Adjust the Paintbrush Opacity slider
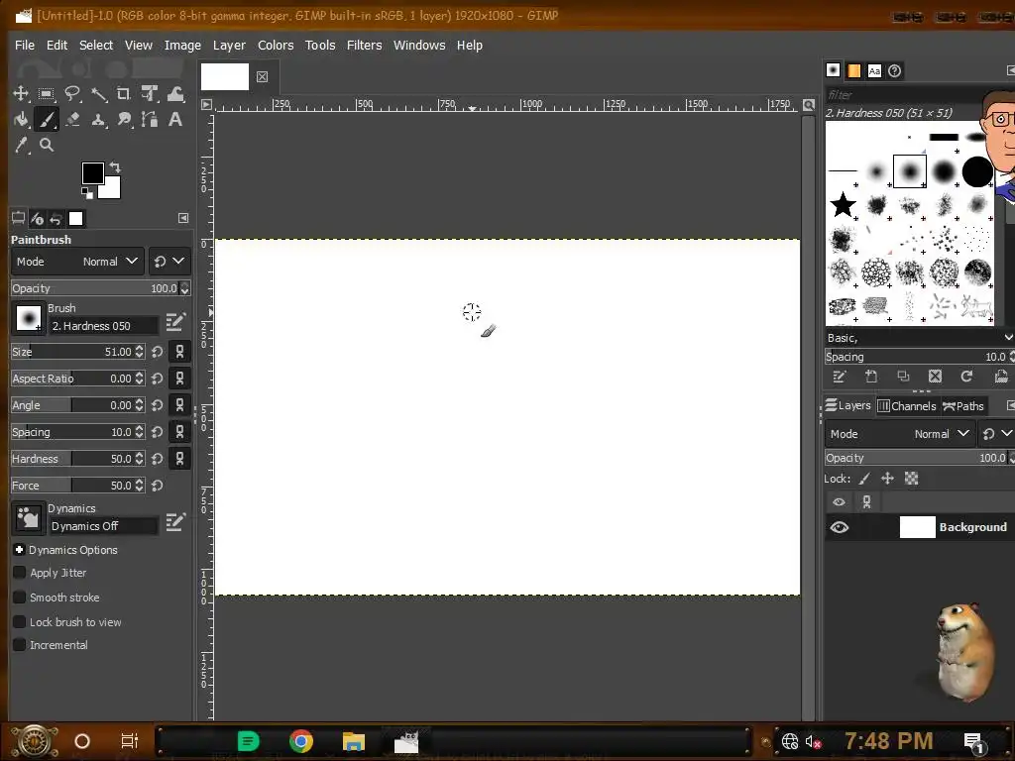The height and width of the screenshot is (761, 1015). [95, 288]
